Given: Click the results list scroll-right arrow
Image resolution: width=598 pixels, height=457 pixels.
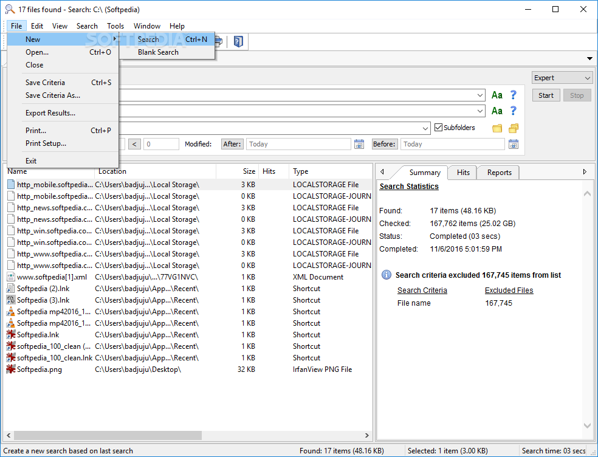Looking at the screenshot, I should (367, 435).
